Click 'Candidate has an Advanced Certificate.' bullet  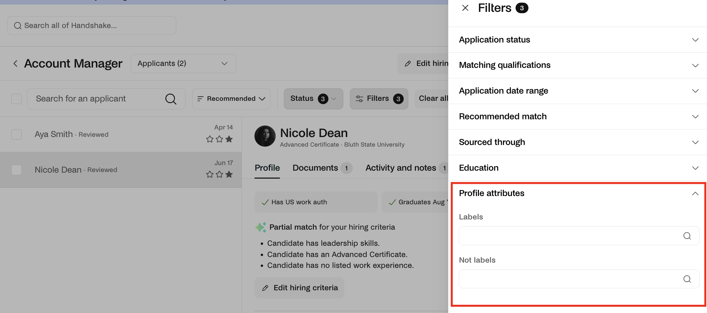pyautogui.click(x=337, y=255)
